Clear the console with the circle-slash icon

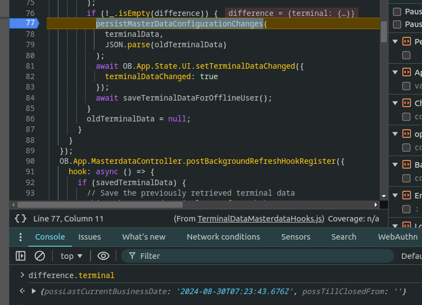40,256
